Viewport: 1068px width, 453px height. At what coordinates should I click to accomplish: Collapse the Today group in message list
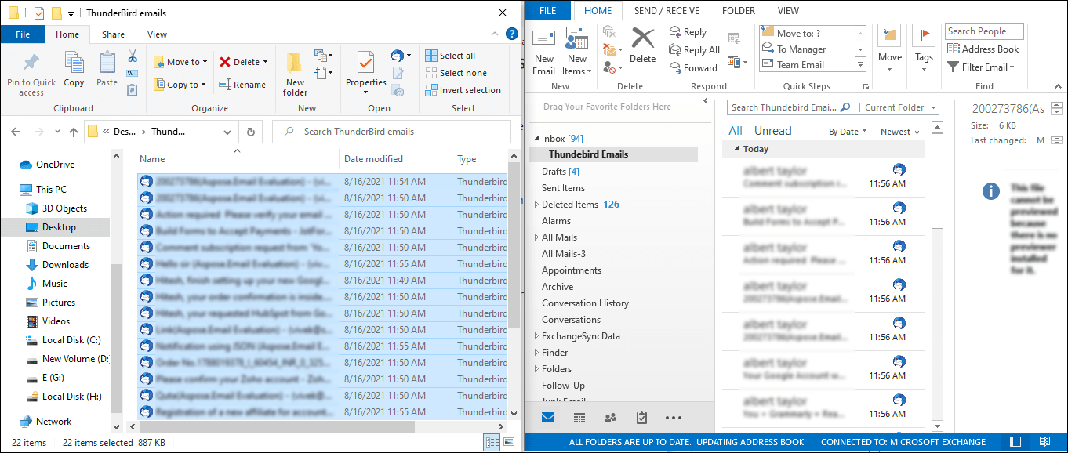coord(736,149)
